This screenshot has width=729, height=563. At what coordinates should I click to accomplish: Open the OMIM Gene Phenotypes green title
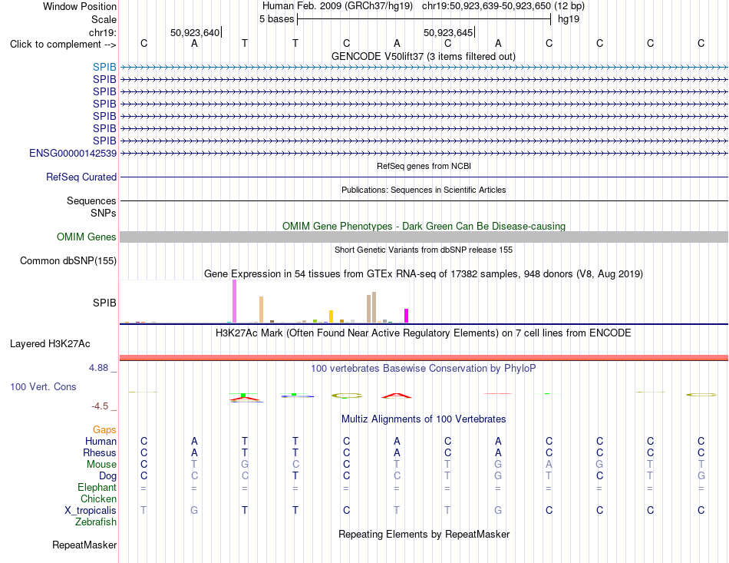click(424, 226)
